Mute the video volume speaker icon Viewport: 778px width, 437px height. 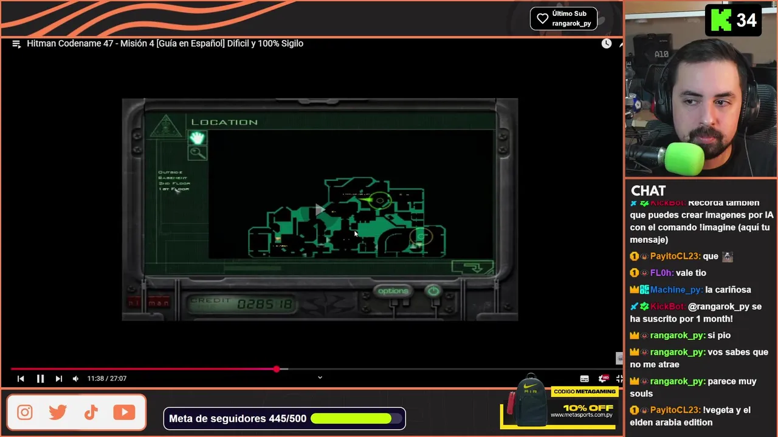75,379
